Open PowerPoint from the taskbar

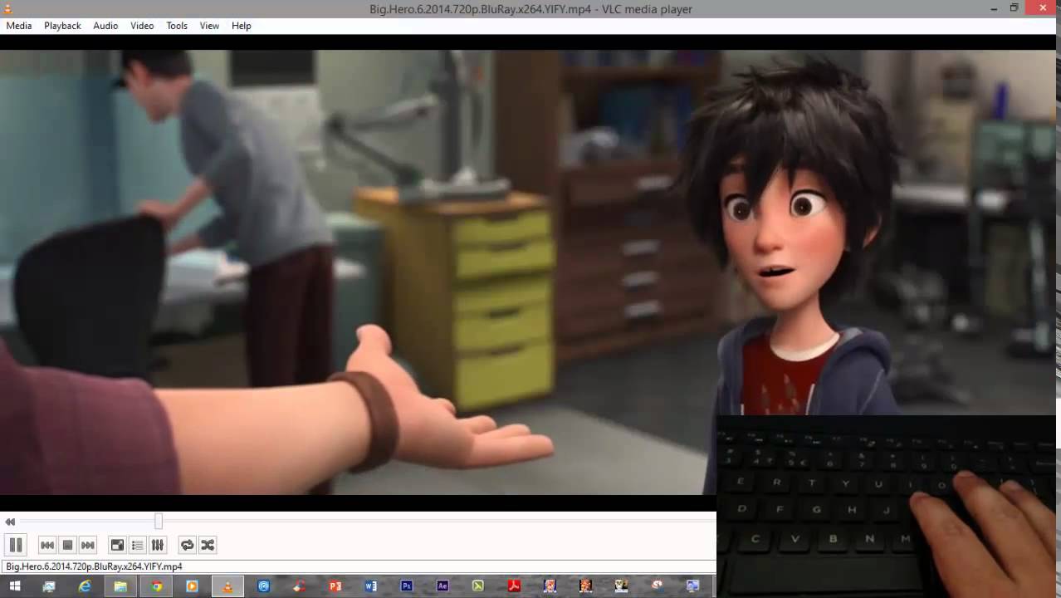[x=335, y=586]
